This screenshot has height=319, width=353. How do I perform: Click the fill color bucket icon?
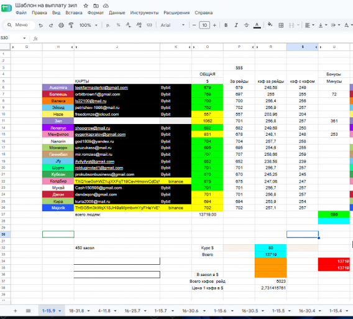coord(270,24)
